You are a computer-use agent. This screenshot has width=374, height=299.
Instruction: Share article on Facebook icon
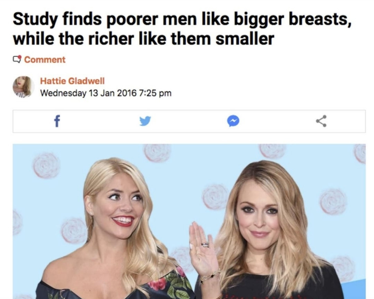click(57, 121)
